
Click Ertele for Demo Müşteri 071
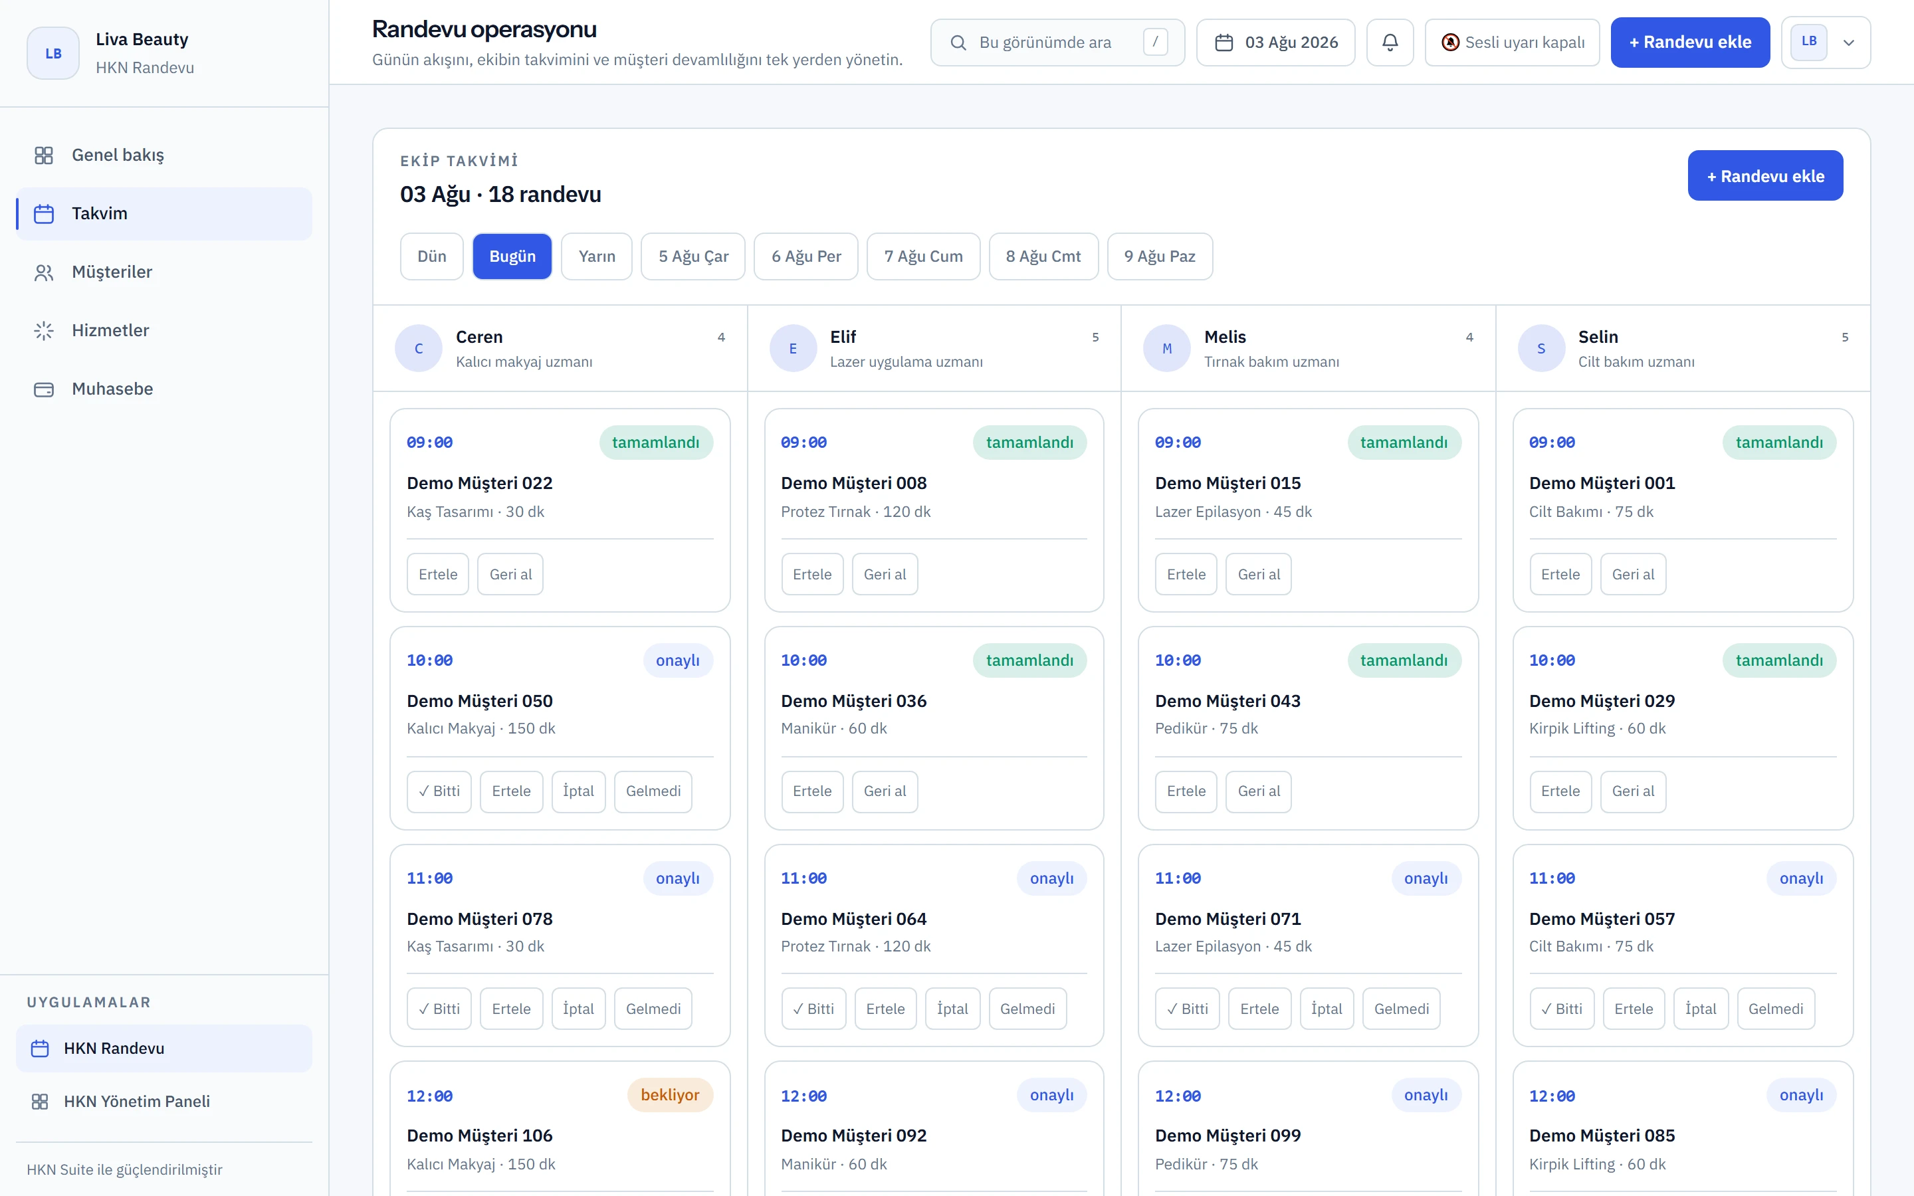point(1259,1009)
